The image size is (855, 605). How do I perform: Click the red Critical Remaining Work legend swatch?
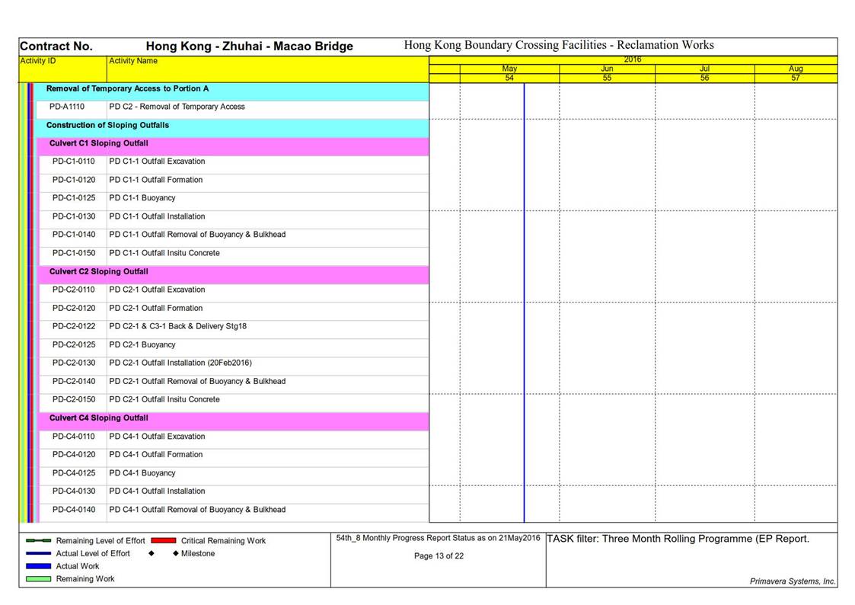pyautogui.click(x=164, y=541)
